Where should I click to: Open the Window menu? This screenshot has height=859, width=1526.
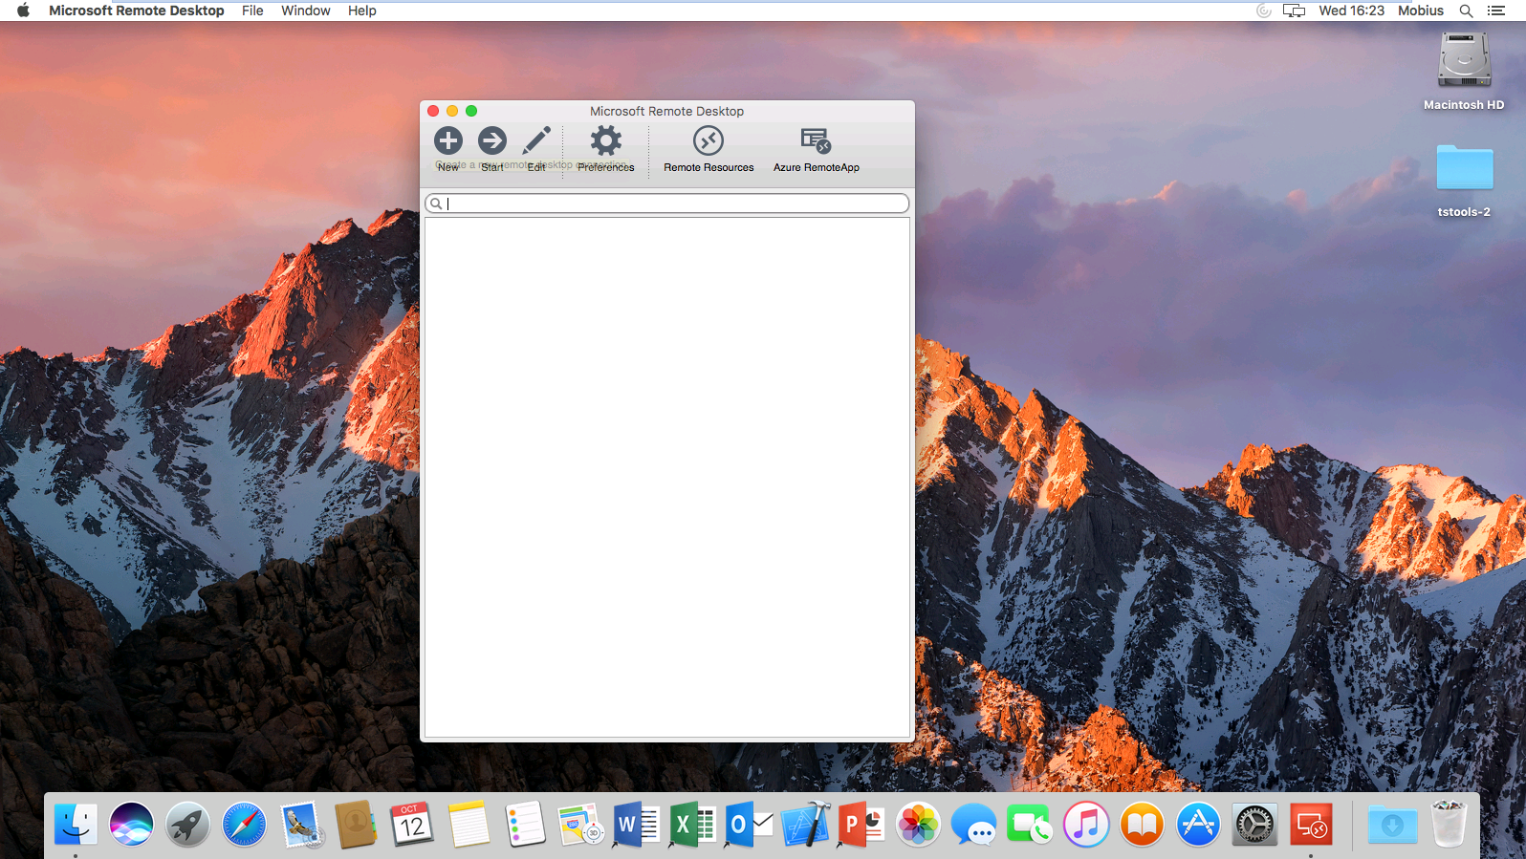tap(306, 11)
